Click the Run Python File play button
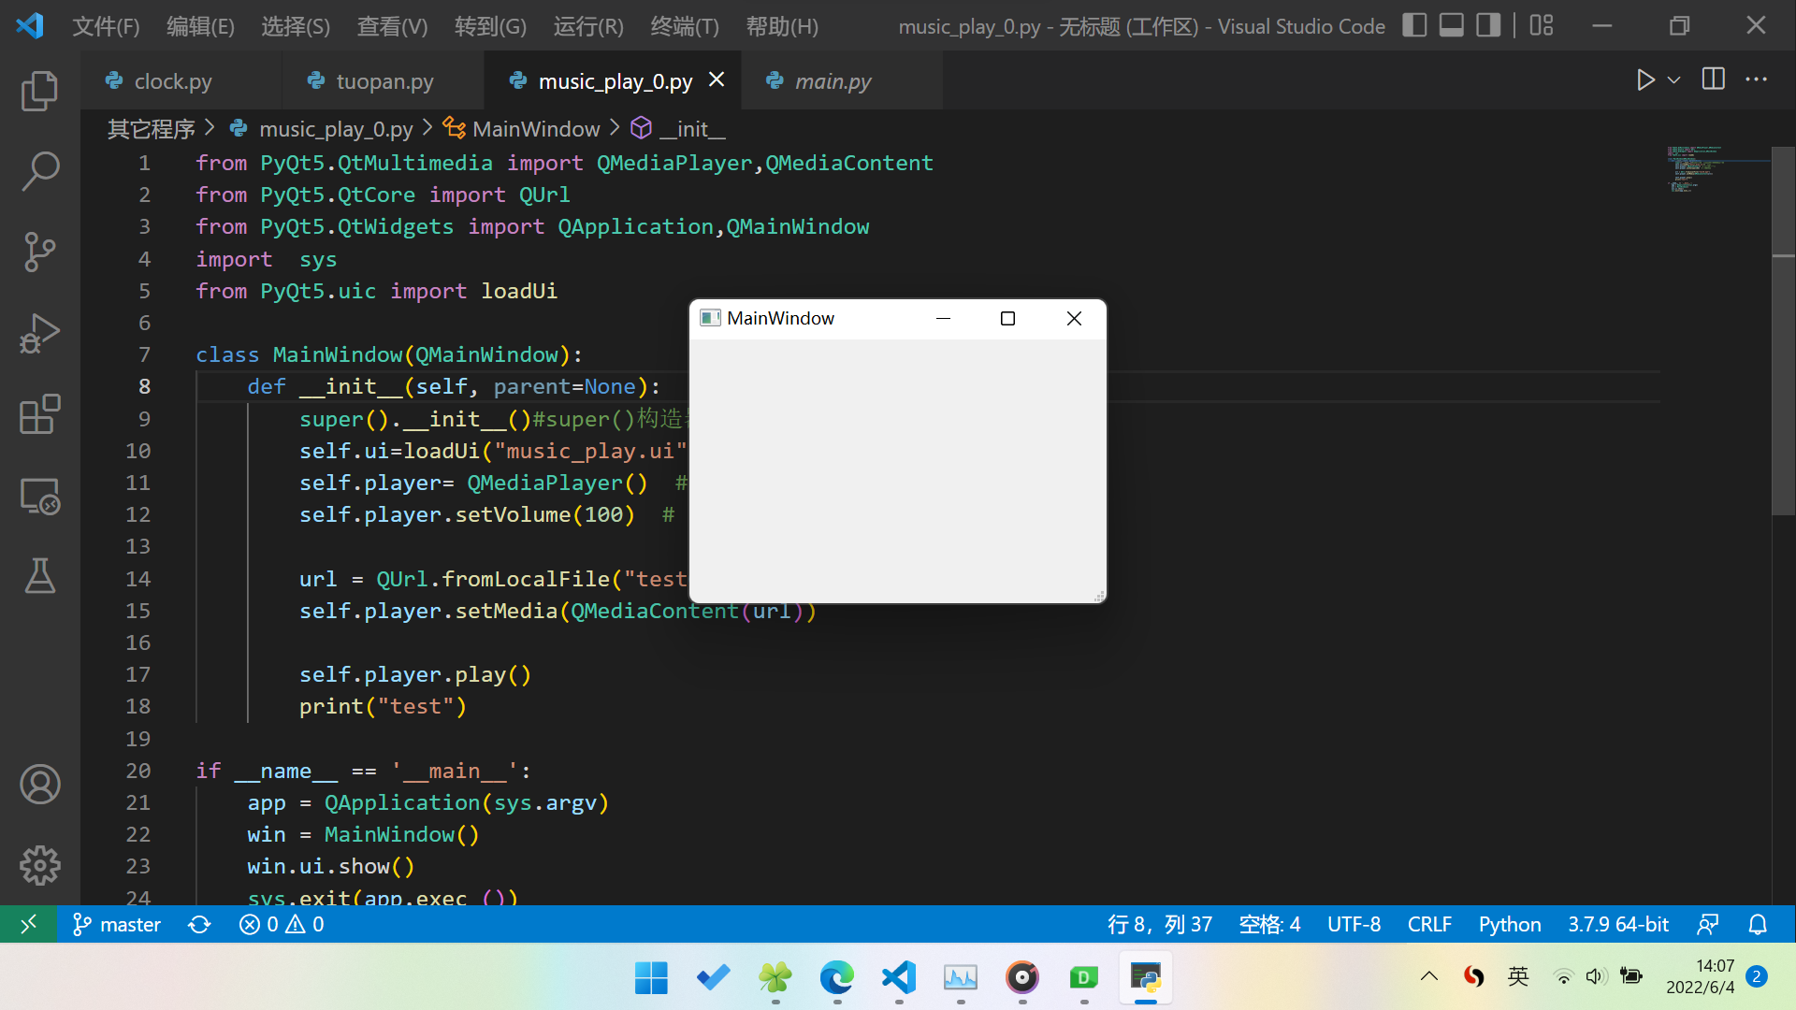 click(x=1645, y=80)
